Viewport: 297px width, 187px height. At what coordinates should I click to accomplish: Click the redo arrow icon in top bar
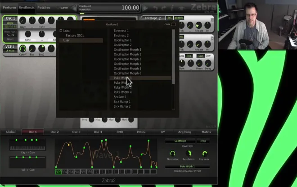pyautogui.click(x=164, y=8)
